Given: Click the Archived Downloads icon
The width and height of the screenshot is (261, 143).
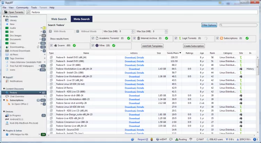Looking at the screenshot, I should point(7,51).
